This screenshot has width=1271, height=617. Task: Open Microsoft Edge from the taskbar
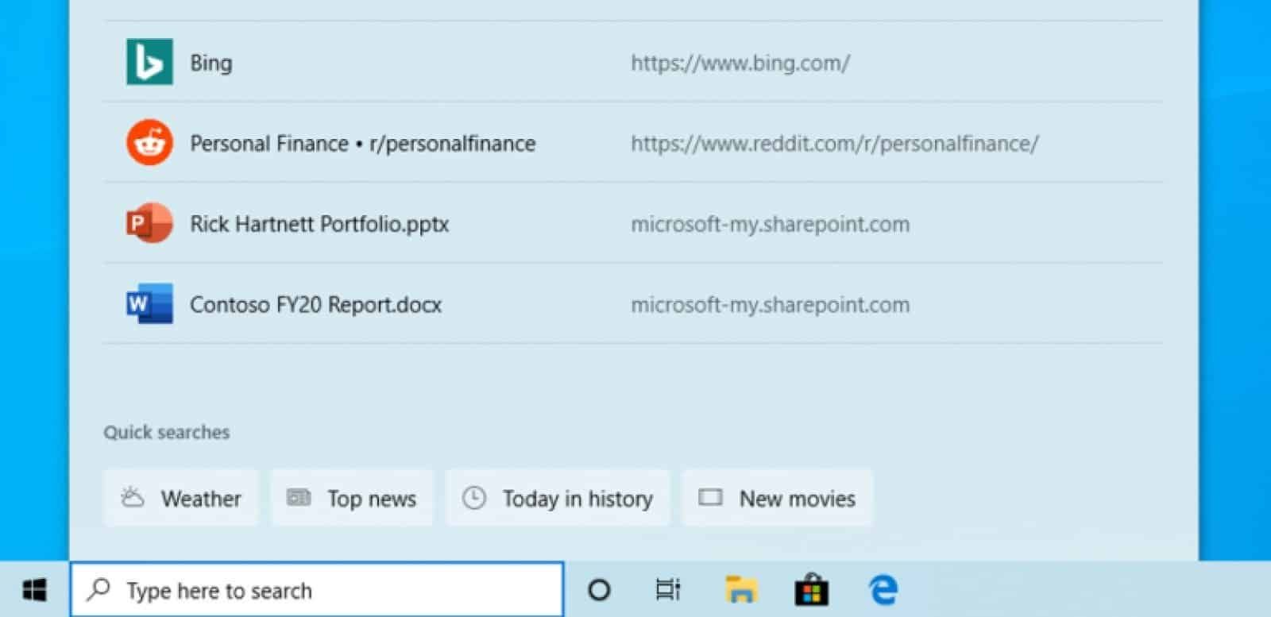point(883,590)
